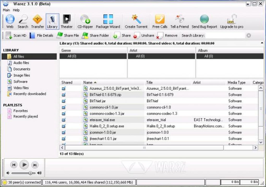The height and width of the screenshot is (187, 266).
Task: Sort by the Title column header
Action: (x=168, y=82)
